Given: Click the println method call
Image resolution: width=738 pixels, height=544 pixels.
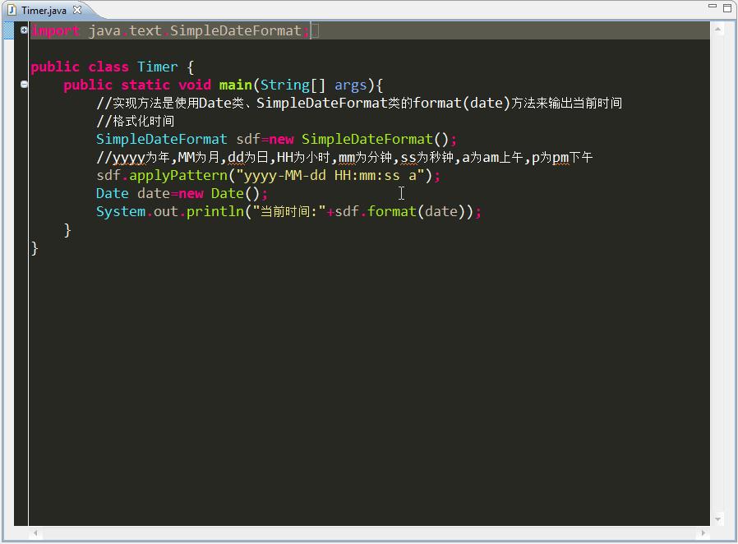Looking at the screenshot, I should [214, 211].
